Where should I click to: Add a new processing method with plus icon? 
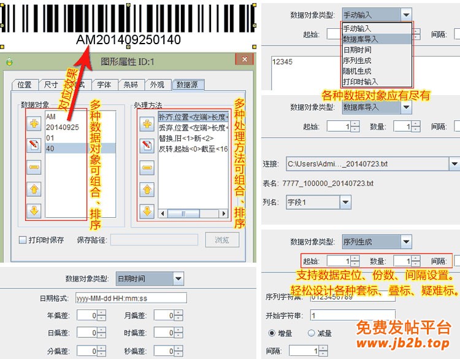(x=147, y=124)
